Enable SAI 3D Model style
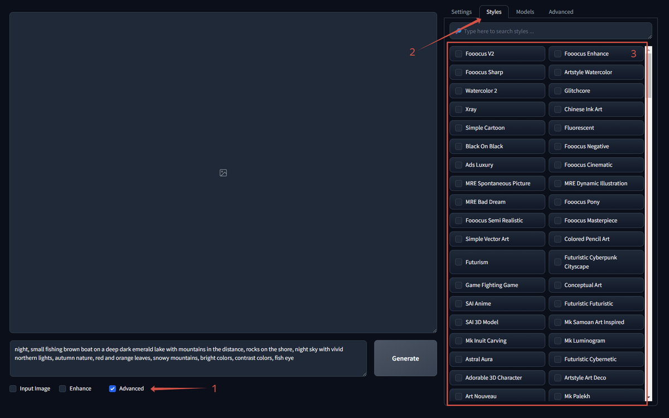 tap(458, 322)
